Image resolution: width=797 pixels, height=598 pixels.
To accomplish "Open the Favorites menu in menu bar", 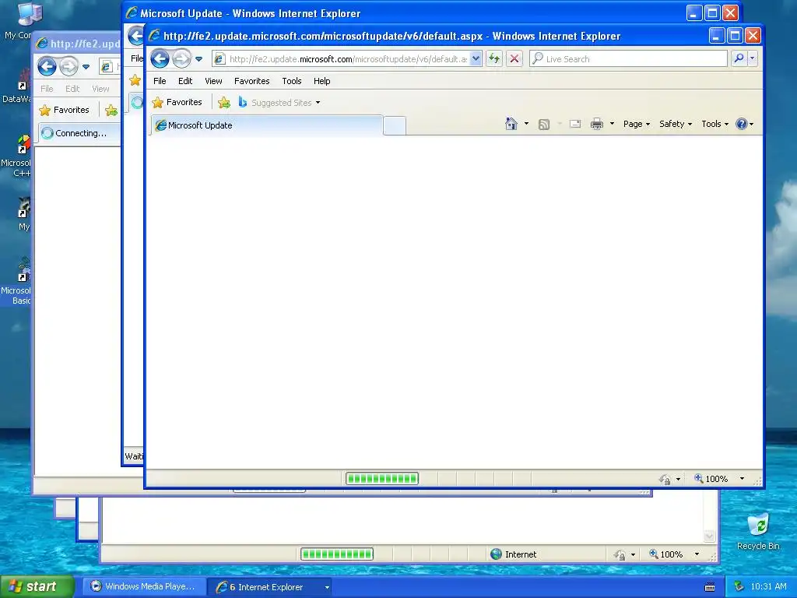I will [251, 81].
